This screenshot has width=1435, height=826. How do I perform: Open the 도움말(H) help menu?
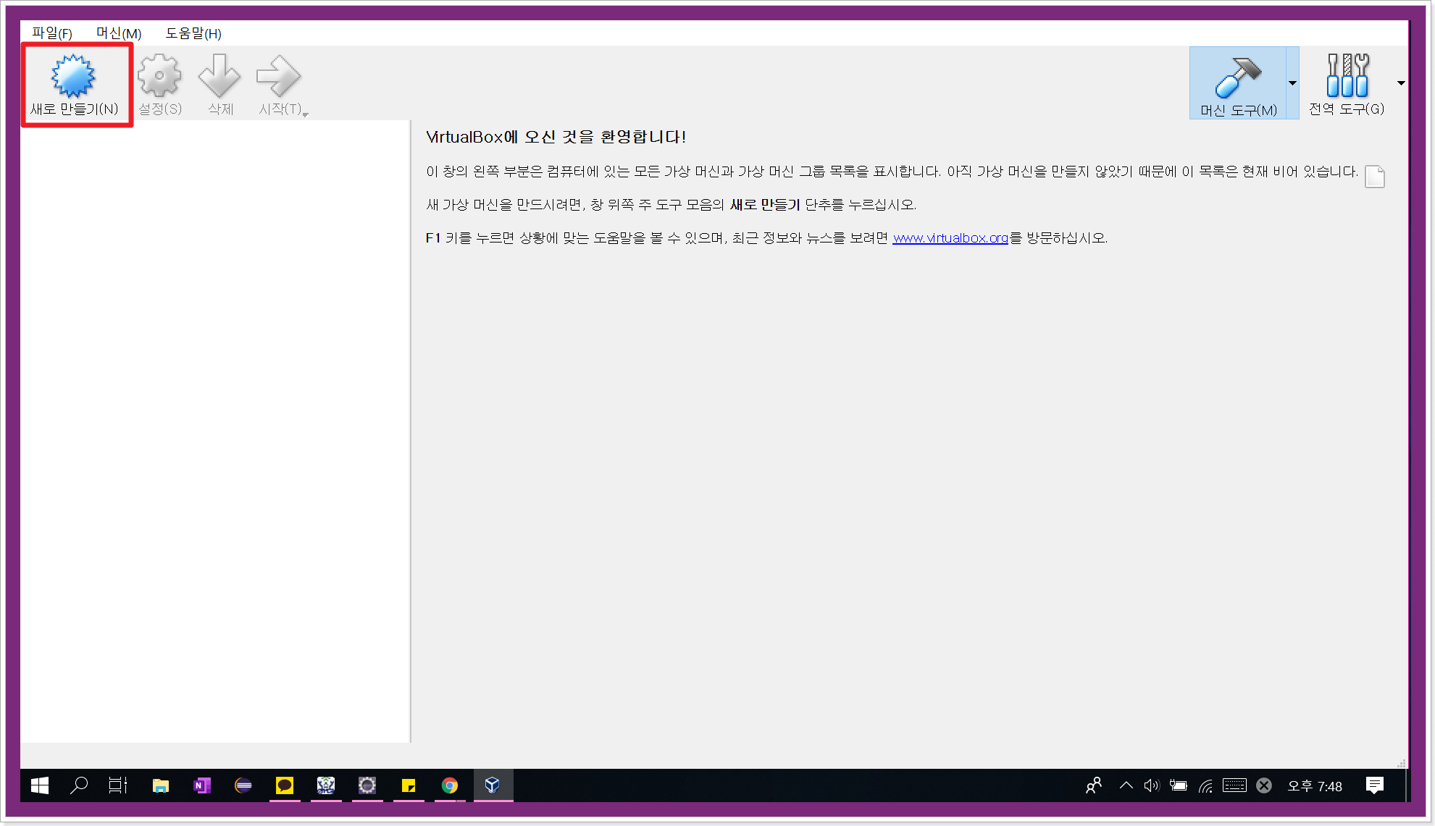[193, 33]
